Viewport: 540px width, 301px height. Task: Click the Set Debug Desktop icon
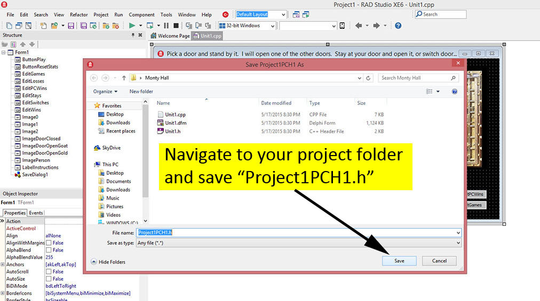(305, 14)
